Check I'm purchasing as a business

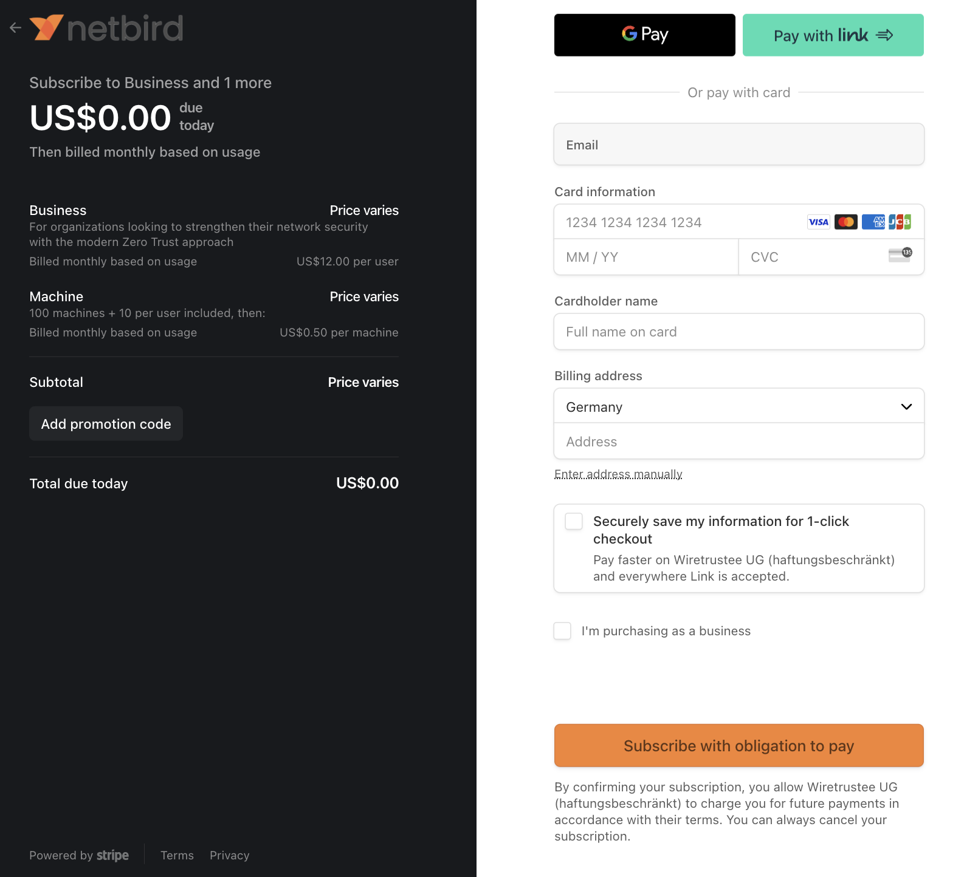click(x=562, y=631)
